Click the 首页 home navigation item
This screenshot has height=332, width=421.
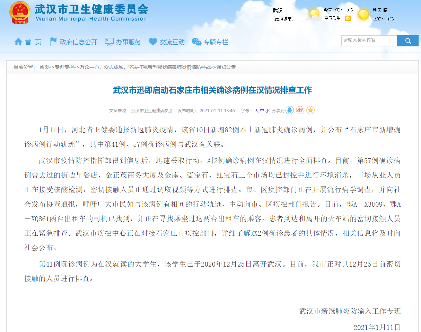[28, 42]
